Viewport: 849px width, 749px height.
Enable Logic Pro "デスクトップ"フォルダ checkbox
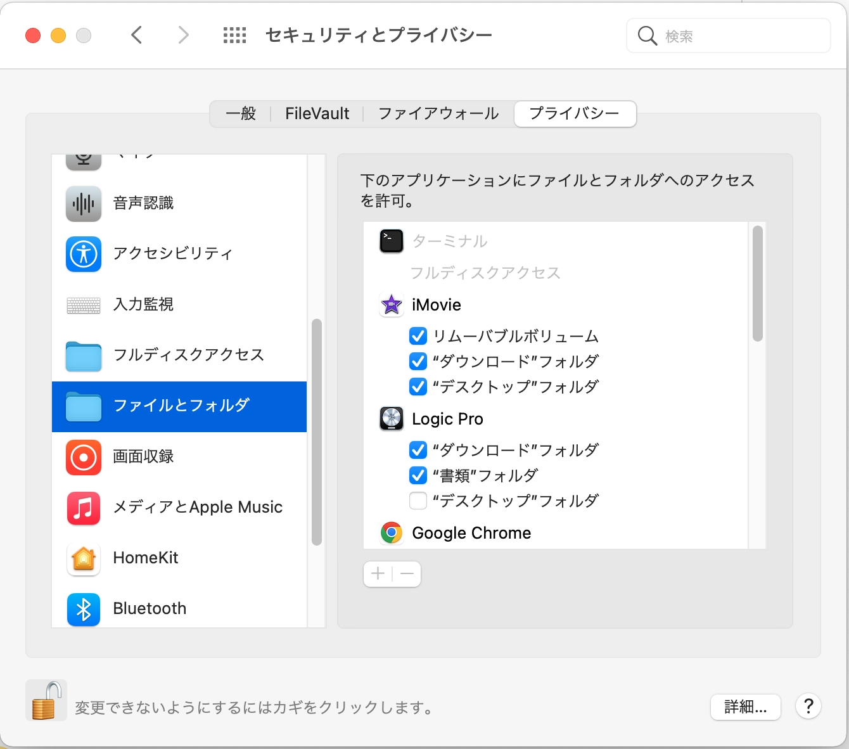click(418, 501)
